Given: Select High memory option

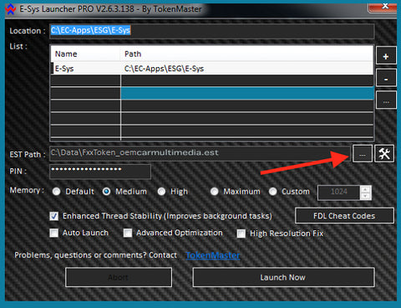Looking at the screenshot, I should click(x=161, y=192).
